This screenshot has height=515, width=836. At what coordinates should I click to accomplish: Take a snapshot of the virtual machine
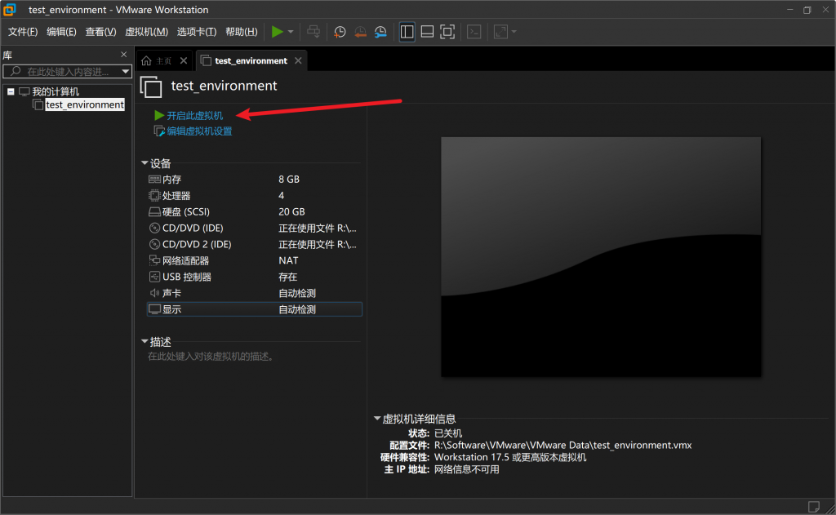[x=340, y=32]
